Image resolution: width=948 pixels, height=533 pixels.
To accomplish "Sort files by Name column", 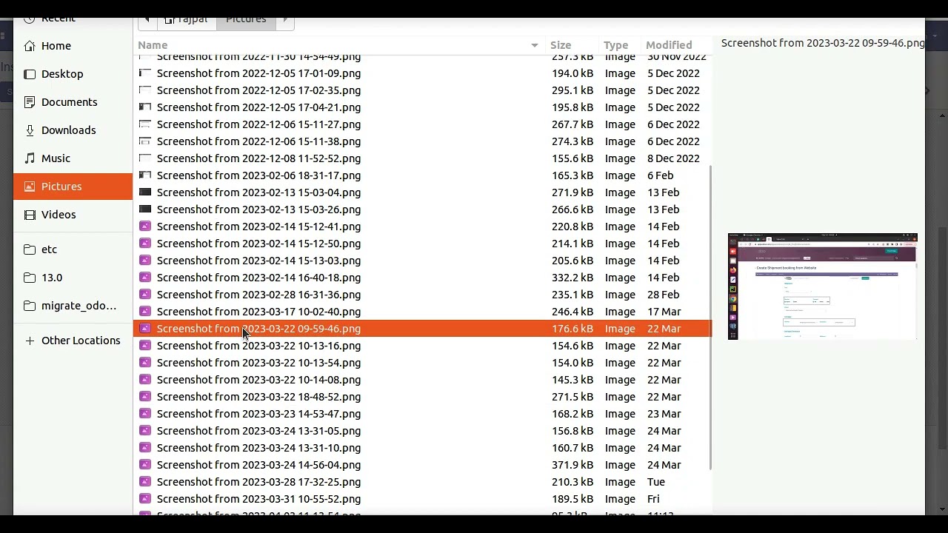I will (153, 45).
